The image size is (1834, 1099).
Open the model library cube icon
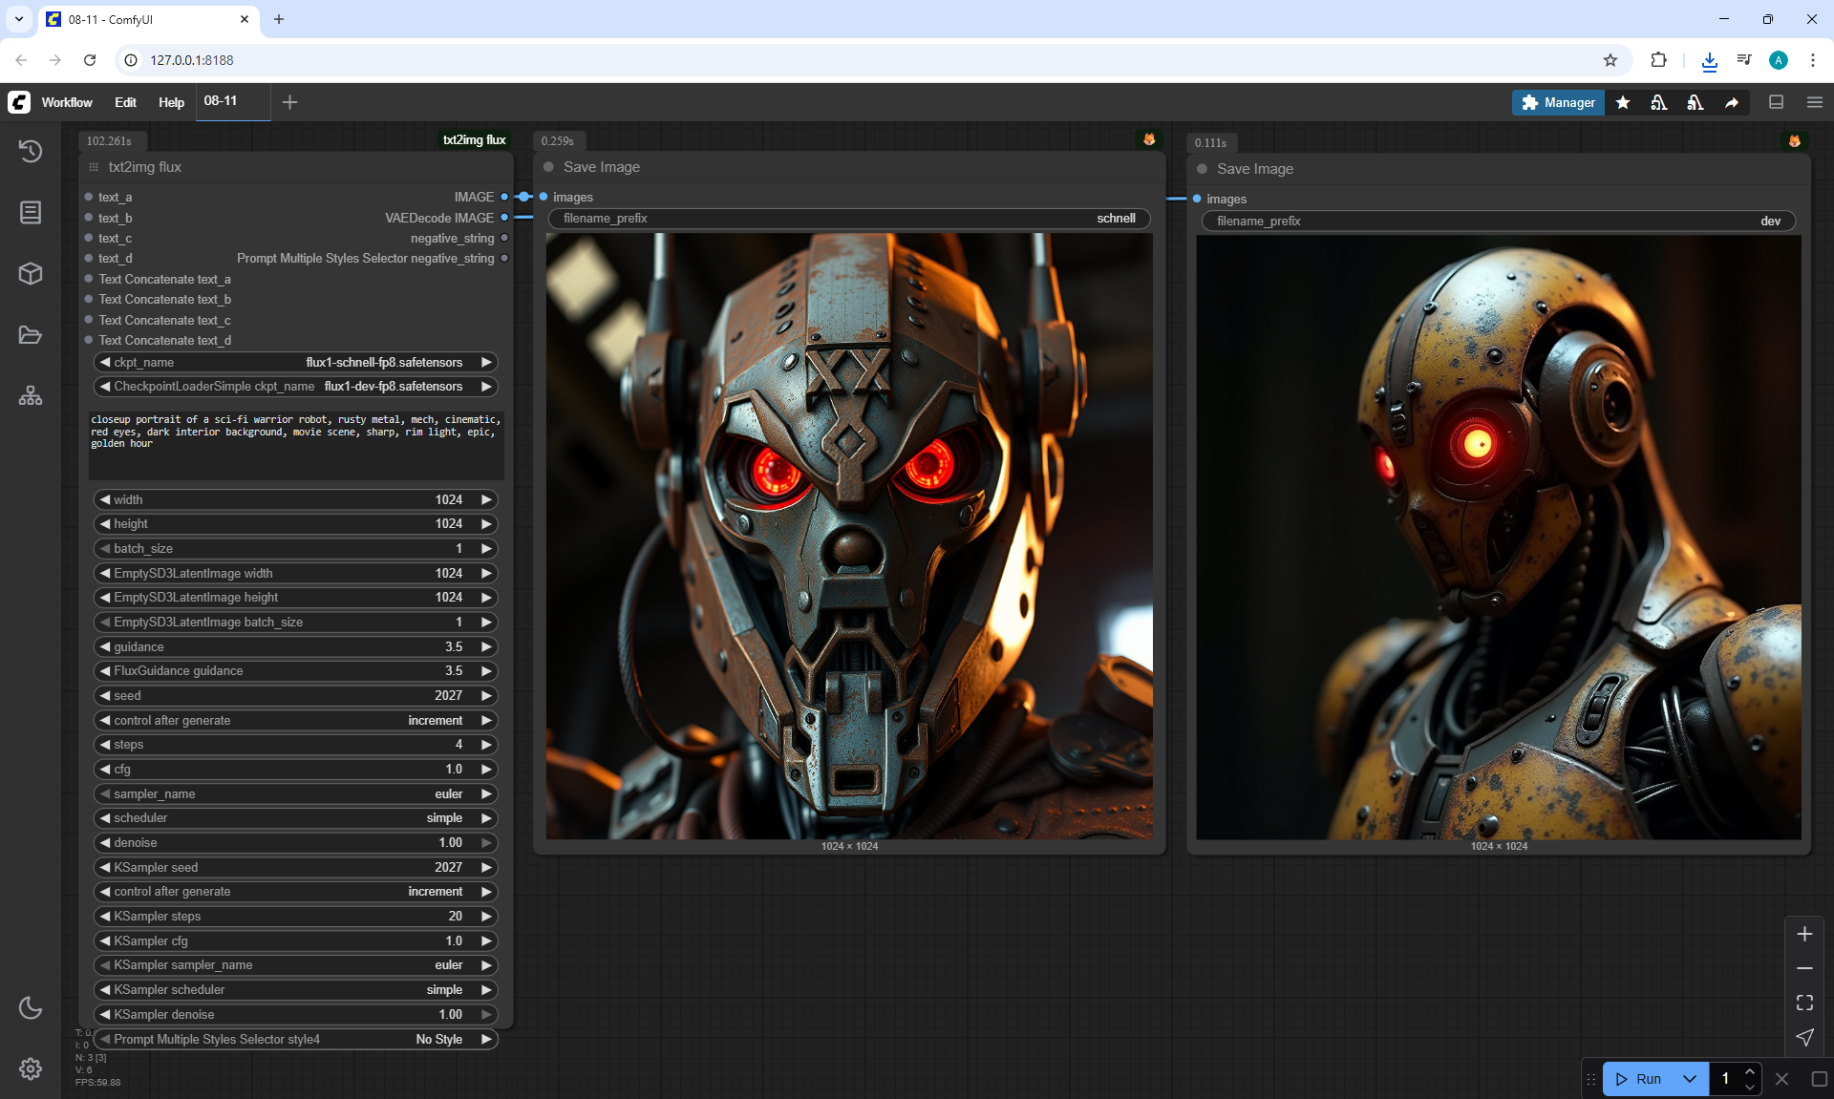coord(31,274)
